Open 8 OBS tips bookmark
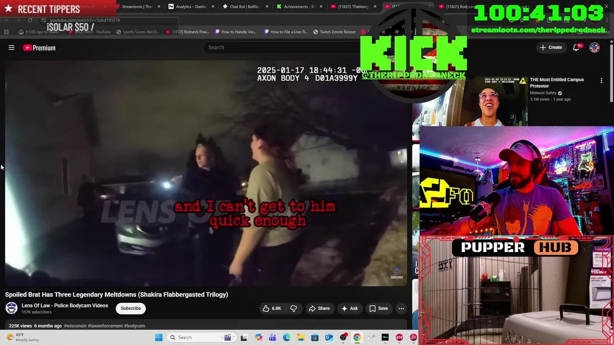 (x=41, y=32)
